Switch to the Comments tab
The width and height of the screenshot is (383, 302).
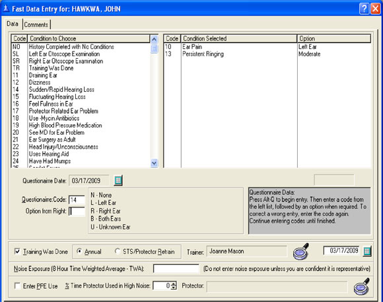36,24
